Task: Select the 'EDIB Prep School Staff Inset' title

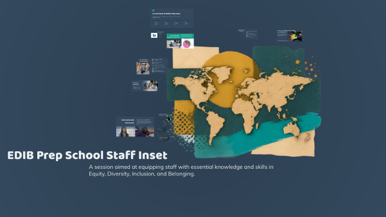Action: click(x=87, y=156)
